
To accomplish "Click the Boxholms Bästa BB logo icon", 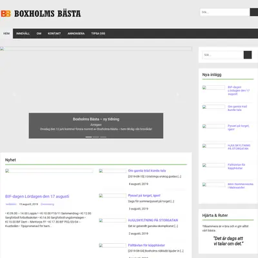I will (x=6, y=14).
